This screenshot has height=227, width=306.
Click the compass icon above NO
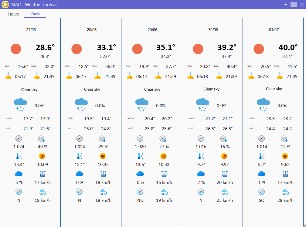(x=140, y=192)
